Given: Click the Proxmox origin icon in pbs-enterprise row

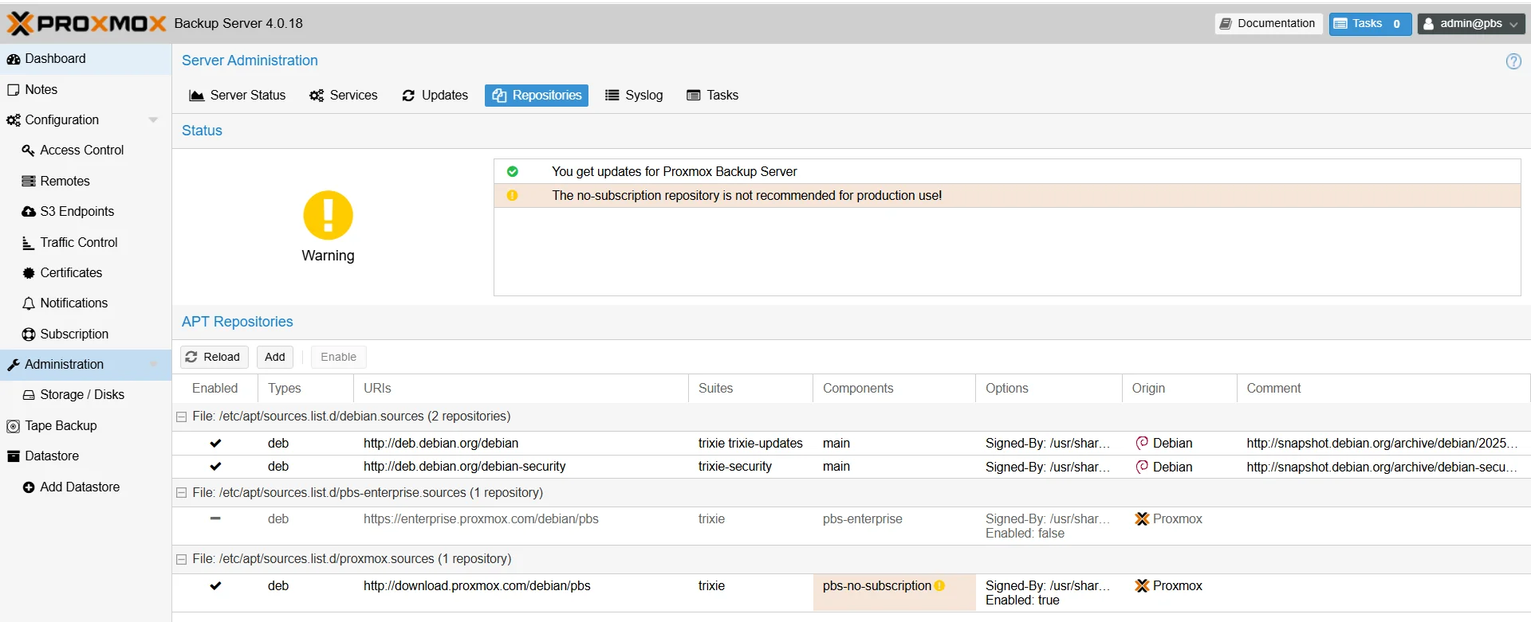Looking at the screenshot, I should [1142, 518].
